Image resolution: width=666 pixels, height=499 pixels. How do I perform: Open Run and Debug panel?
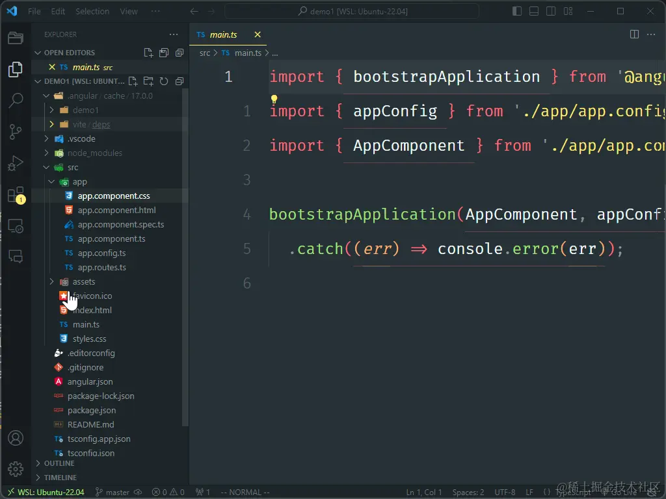pyautogui.click(x=16, y=162)
